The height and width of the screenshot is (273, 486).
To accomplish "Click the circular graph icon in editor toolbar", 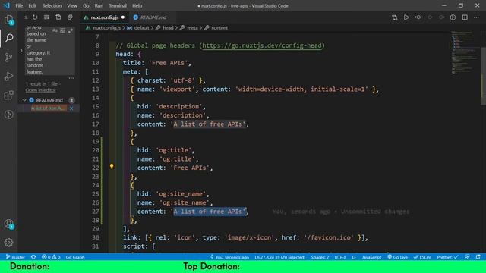I will point(453,17).
